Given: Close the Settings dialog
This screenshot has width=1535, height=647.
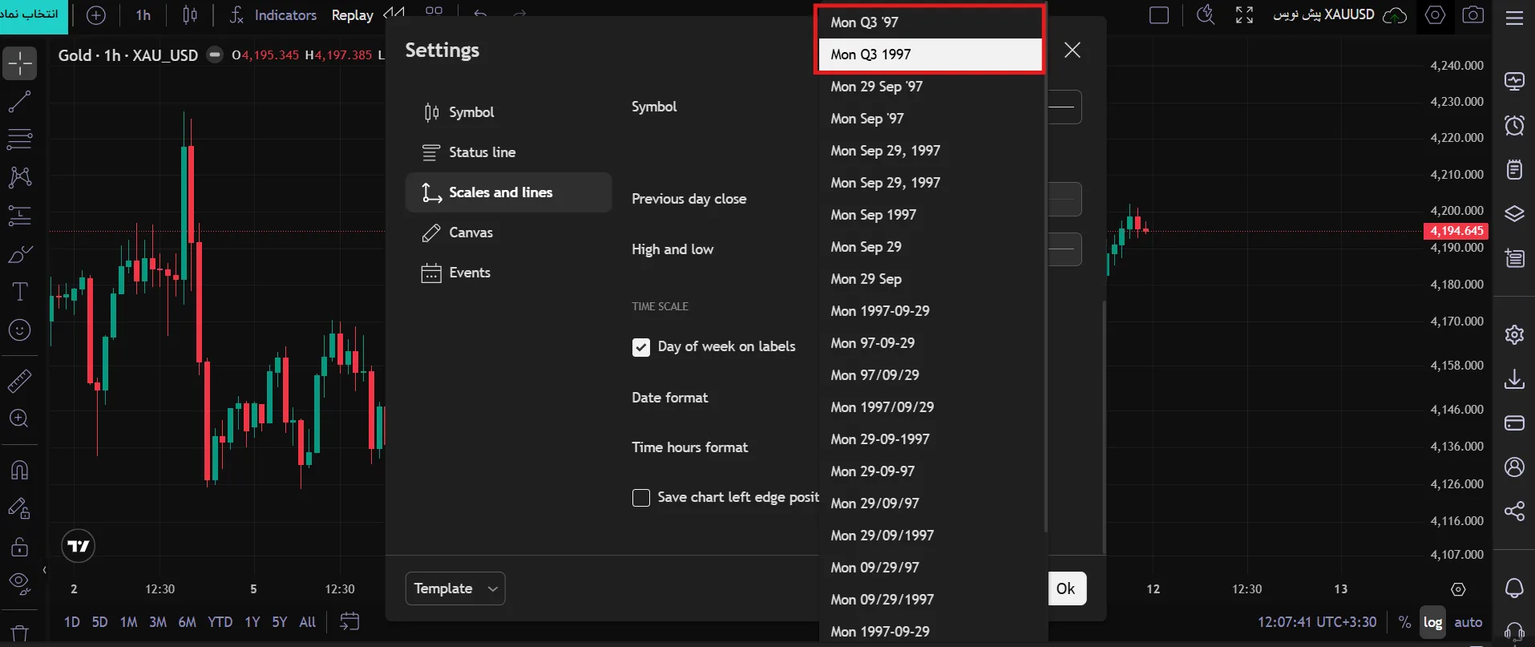Looking at the screenshot, I should point(1072,51).
